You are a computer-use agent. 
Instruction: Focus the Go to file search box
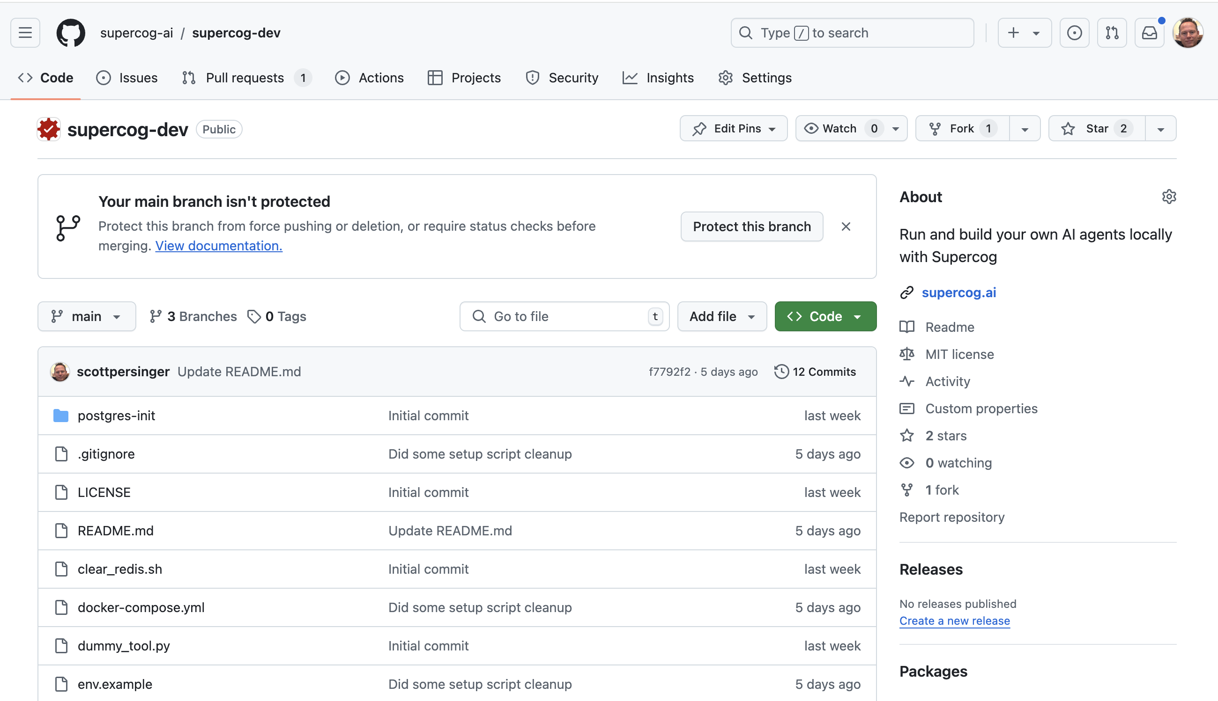pyautogui.click(x=564, y=316)
